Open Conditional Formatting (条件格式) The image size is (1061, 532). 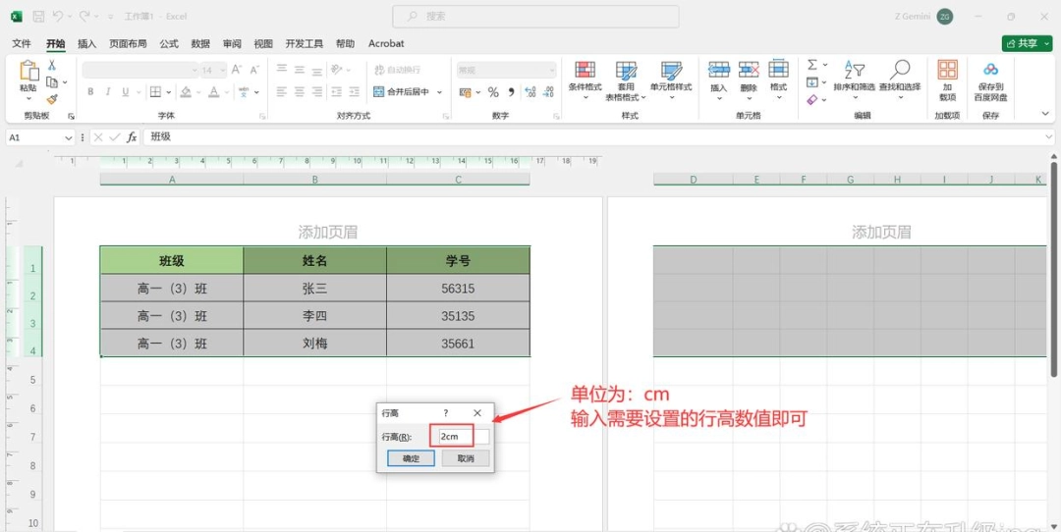click(x=585, y=80)
